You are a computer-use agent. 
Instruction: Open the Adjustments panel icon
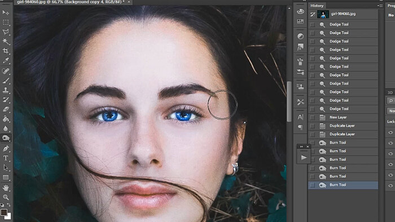tap(300, 36)
